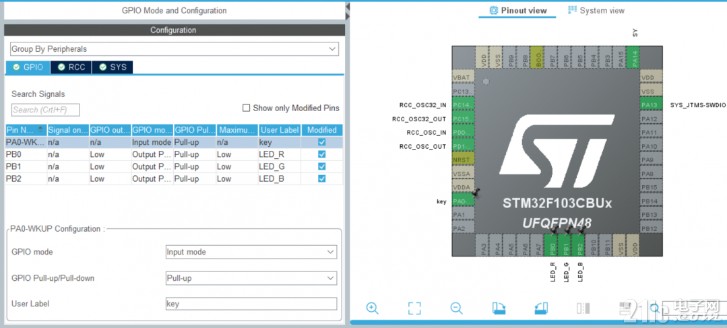Click the green check icon on SYS tab
727x328 pixels.
(x=102, y=67)
